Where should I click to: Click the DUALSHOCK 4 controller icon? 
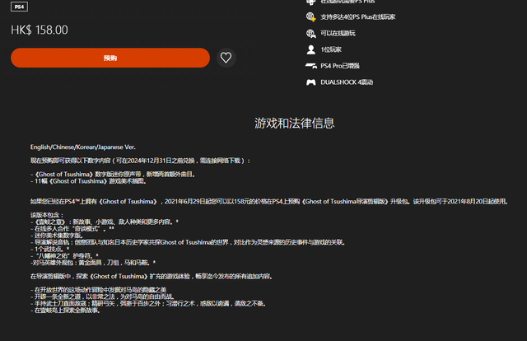[x=311, y=82]
